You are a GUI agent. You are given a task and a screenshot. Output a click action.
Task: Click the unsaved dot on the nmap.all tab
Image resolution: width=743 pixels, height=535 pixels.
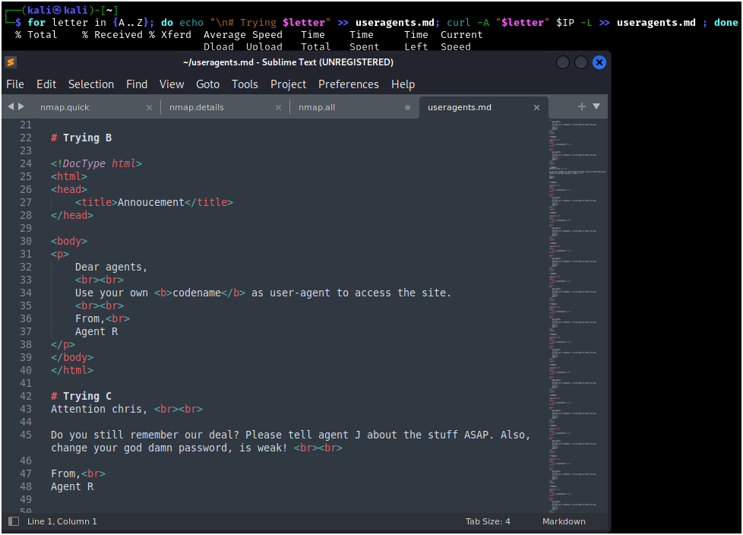coord(407,108)
